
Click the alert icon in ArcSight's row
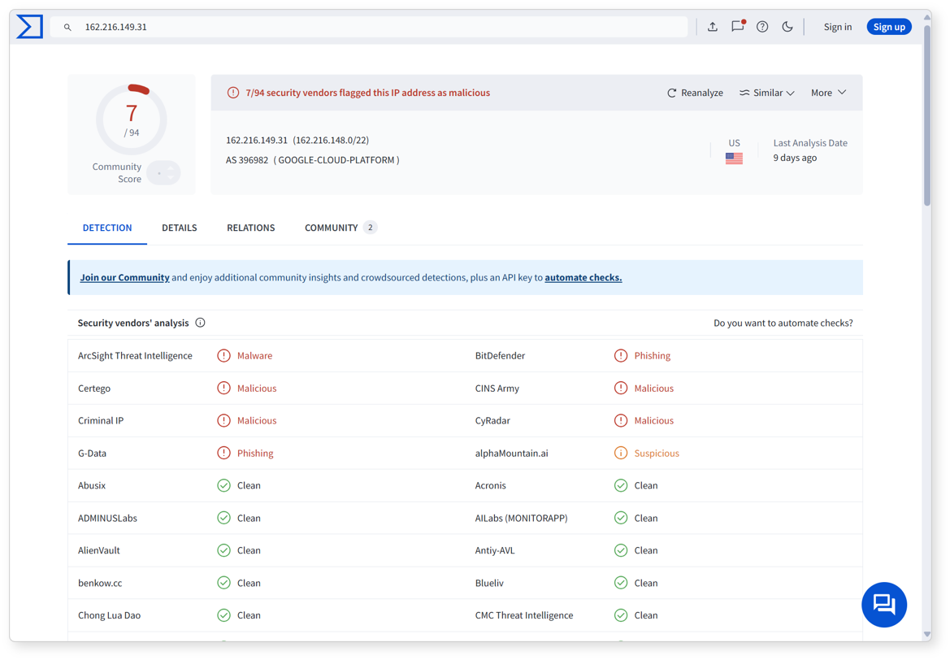[223, 356]
